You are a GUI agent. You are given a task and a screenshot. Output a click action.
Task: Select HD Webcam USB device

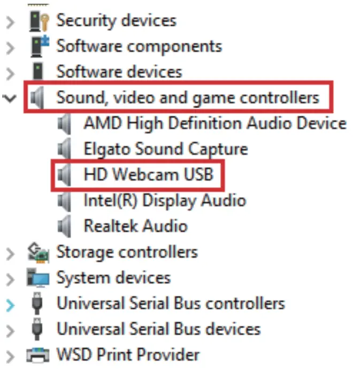pos(148,174)
